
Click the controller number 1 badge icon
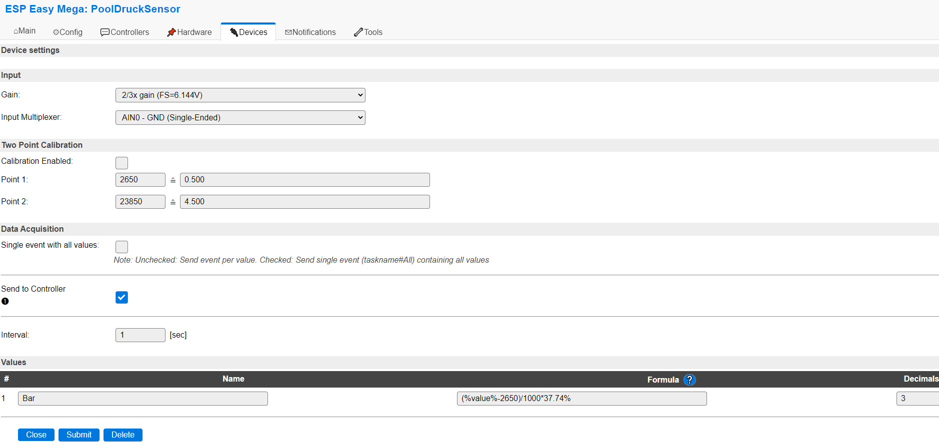pyautogui.click(x=5, y=301)
